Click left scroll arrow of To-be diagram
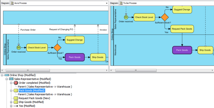This screenshot has width=214, height=108. [x=111, y=70]
